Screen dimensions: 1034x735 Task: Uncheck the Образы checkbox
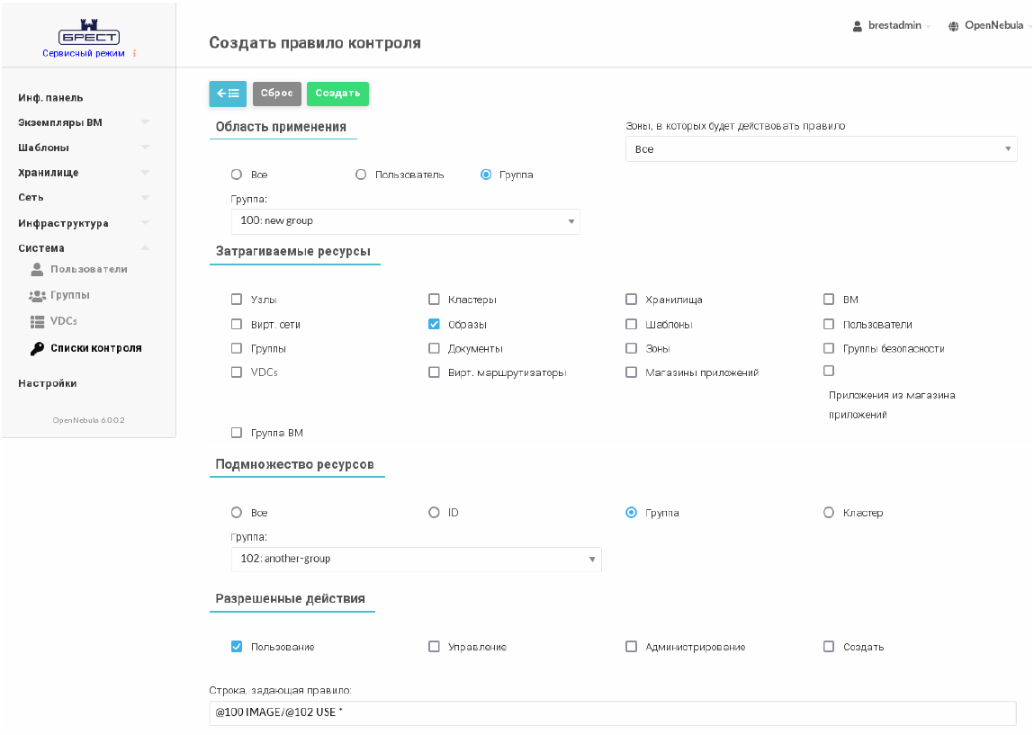434,325
